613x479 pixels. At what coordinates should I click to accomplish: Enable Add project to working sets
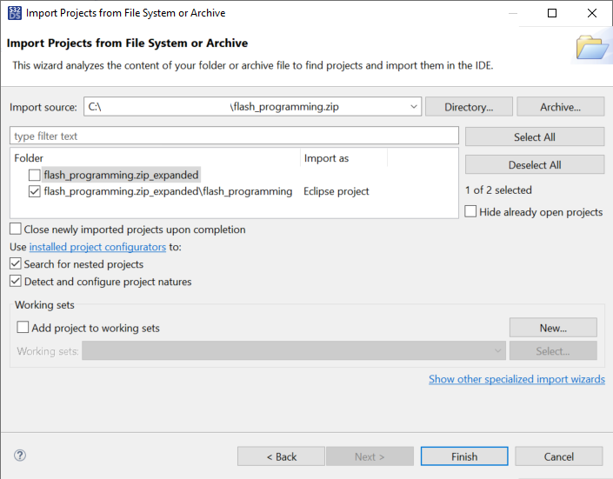(23, 328)
